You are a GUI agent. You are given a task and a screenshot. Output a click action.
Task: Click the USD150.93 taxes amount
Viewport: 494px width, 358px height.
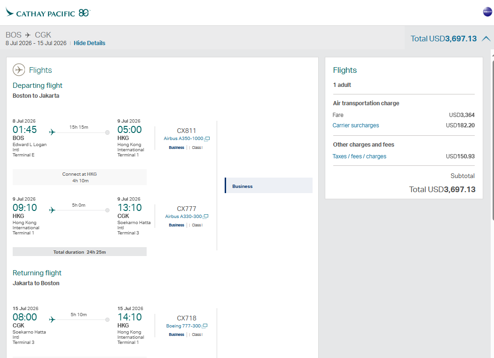460,156
